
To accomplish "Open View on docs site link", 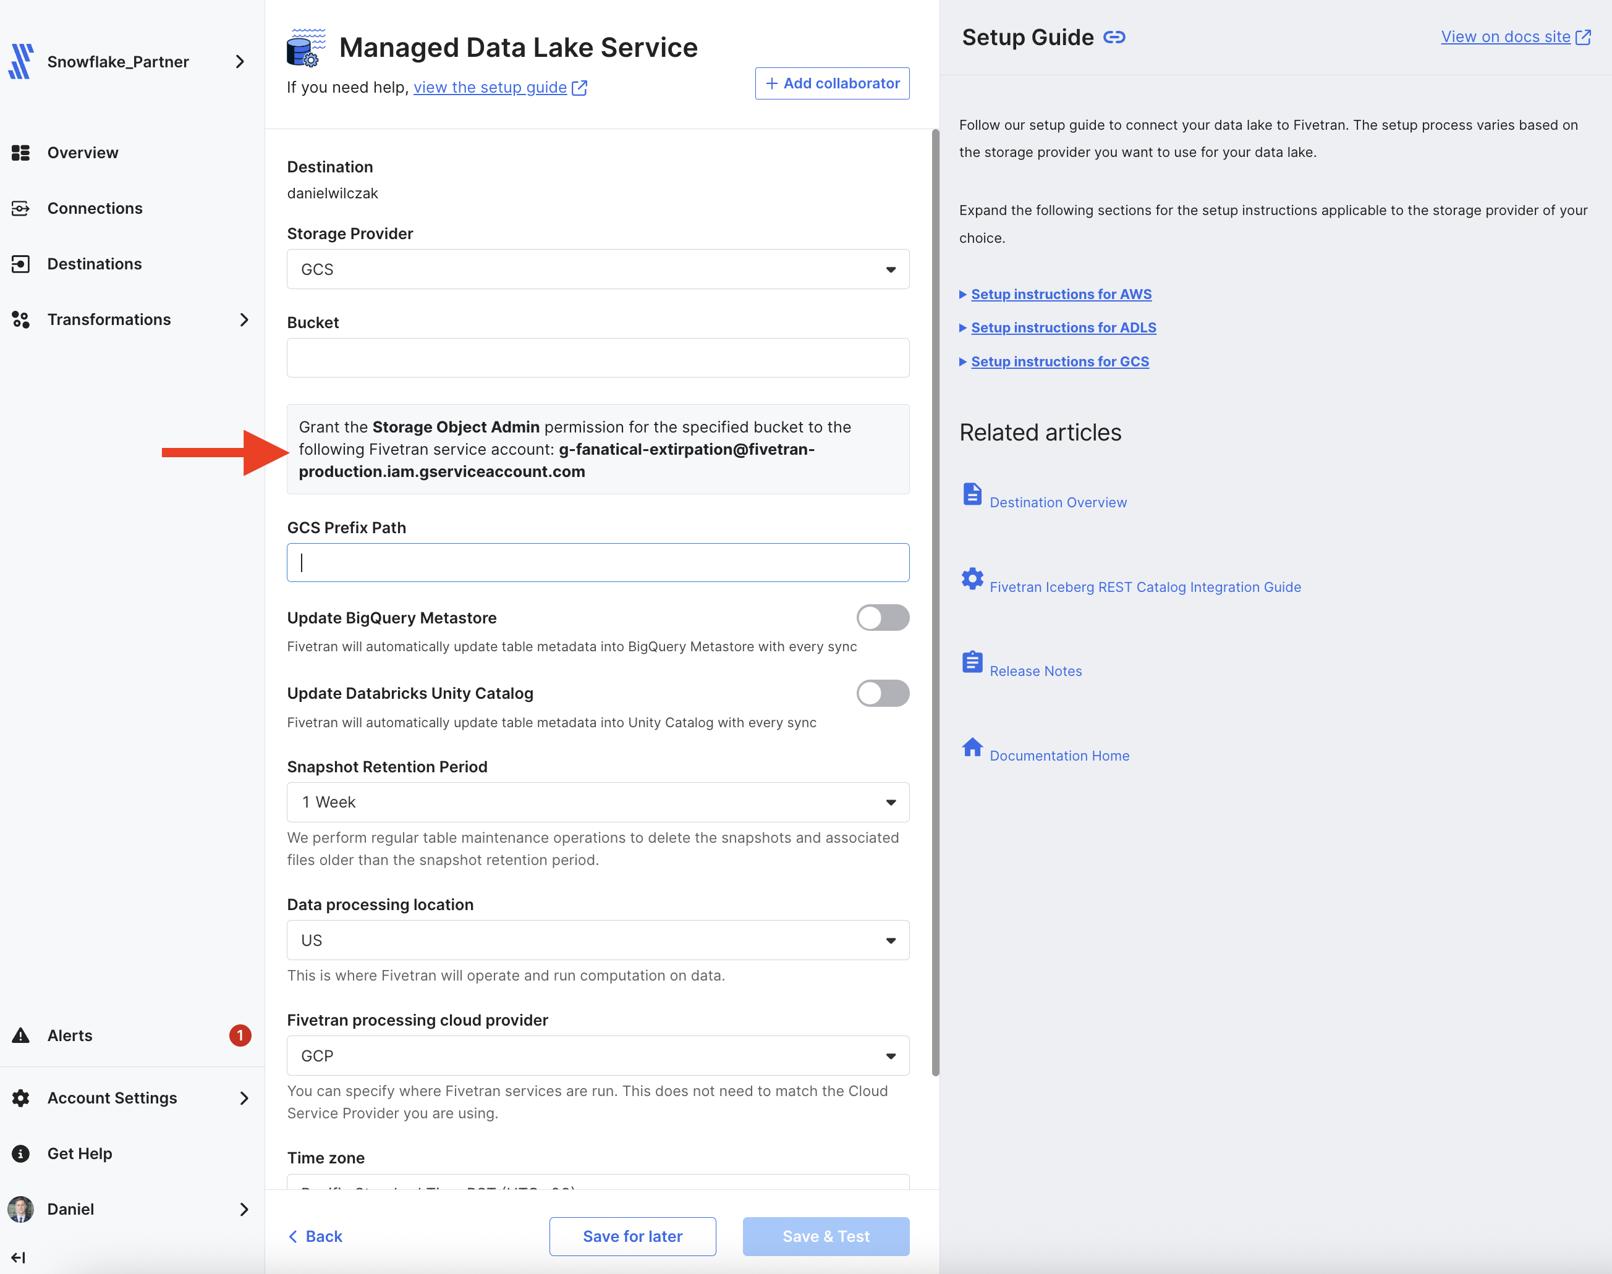I will click(1505, 37).
